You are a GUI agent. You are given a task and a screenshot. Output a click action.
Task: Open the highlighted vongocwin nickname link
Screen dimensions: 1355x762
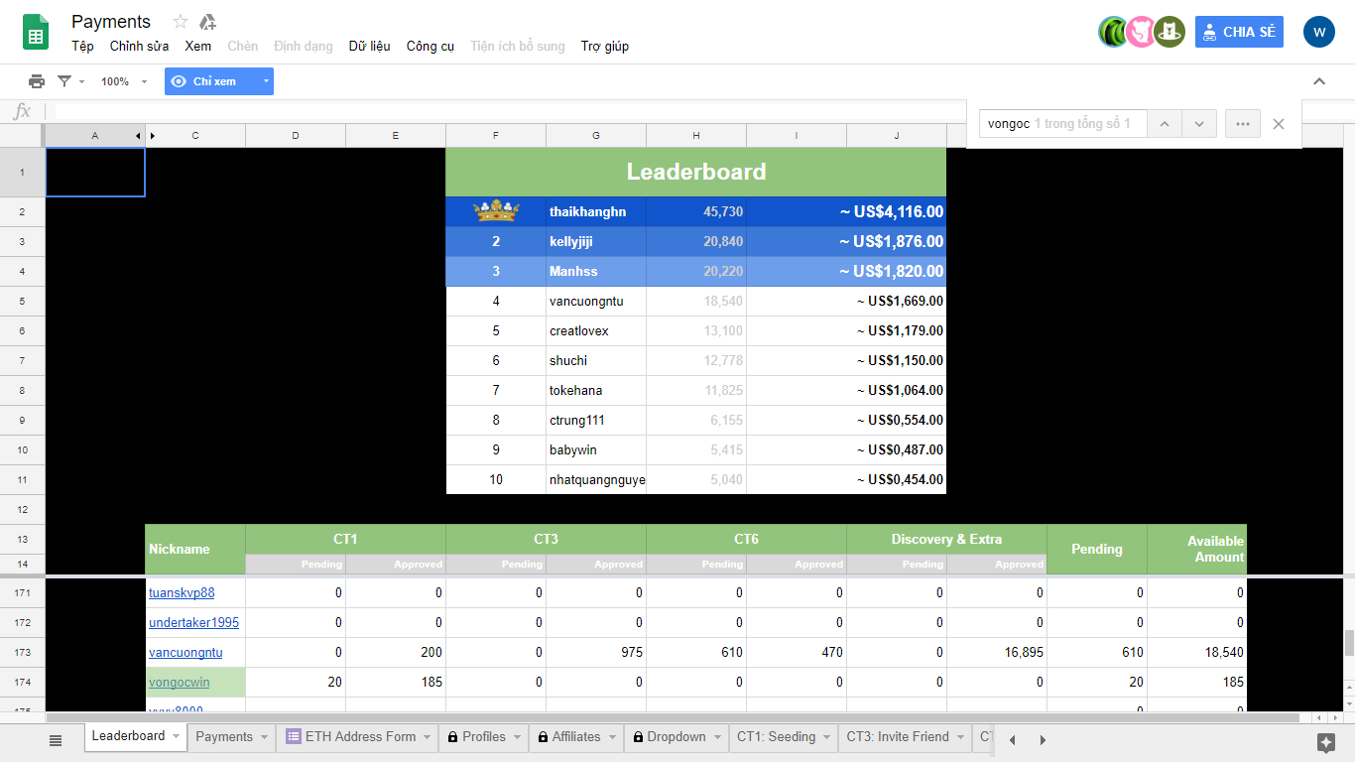coord(180,683)
